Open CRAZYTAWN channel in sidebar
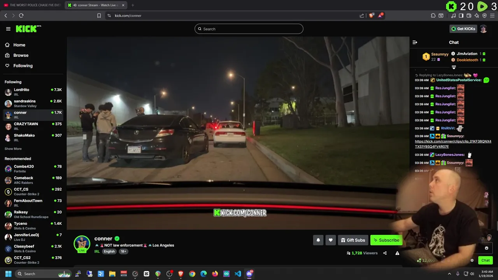Screen dimensions: 498x280 click(x=33, y=126)
